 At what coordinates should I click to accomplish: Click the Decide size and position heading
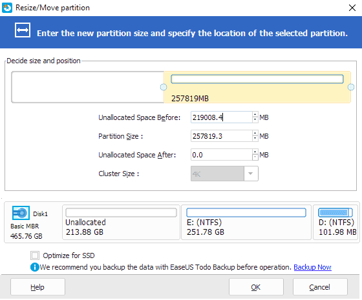[43, 61]
